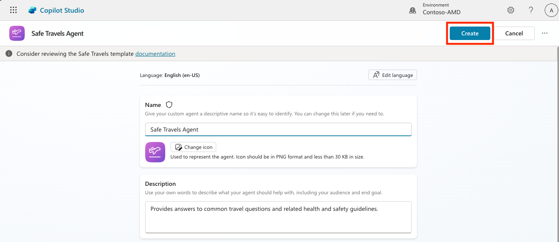Image resolution: width=559 pixels, height=242 pixels.
Task: Click into the Name text field
Action: click(x=278, y=130)
